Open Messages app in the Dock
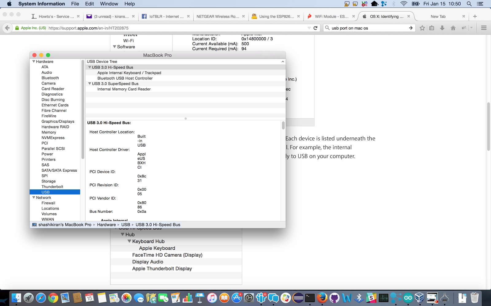 coord(139,298)
